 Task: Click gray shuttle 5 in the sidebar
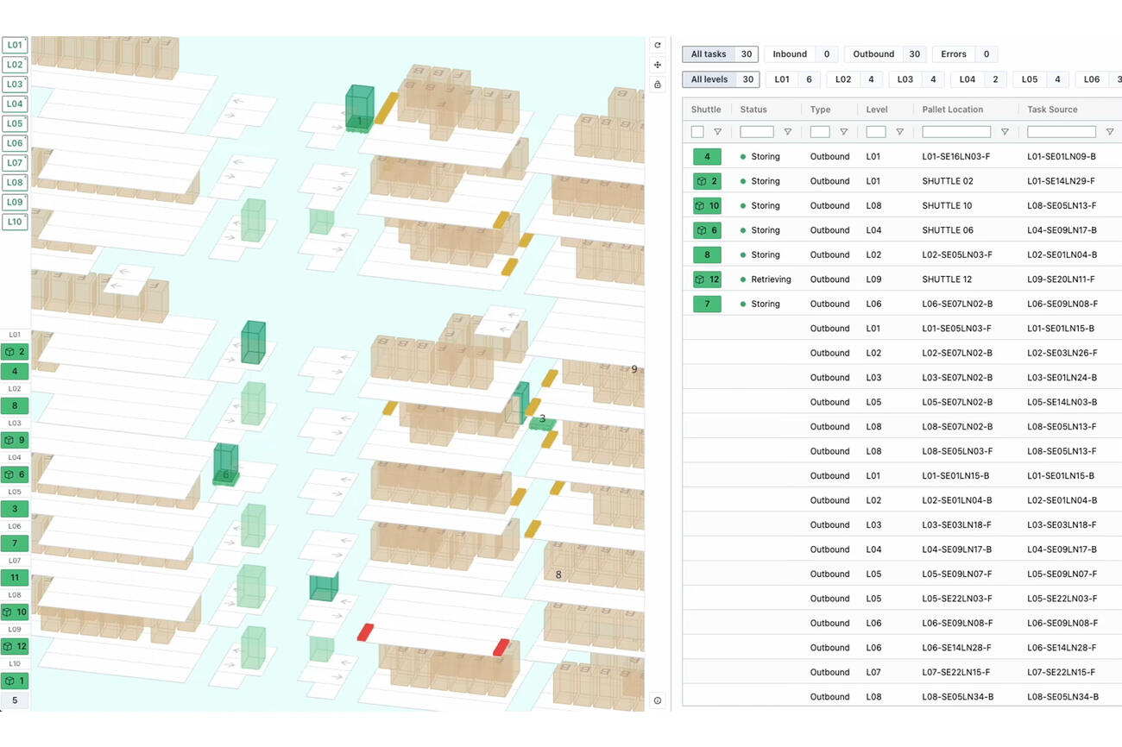pyautogui.click(x=15, y=700)
